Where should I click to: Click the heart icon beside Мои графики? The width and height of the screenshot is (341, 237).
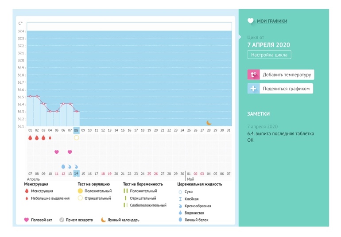pyautogui.click(x=251, y=21)
